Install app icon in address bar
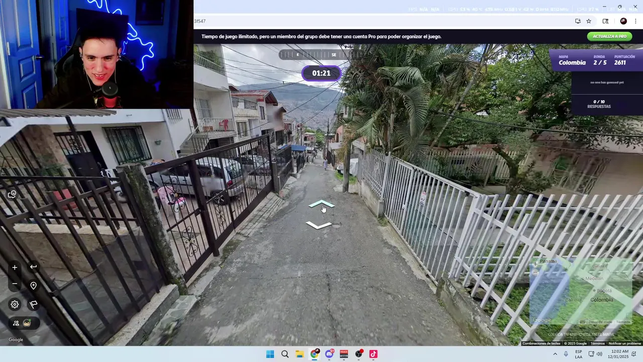 [x=578, y=21]
